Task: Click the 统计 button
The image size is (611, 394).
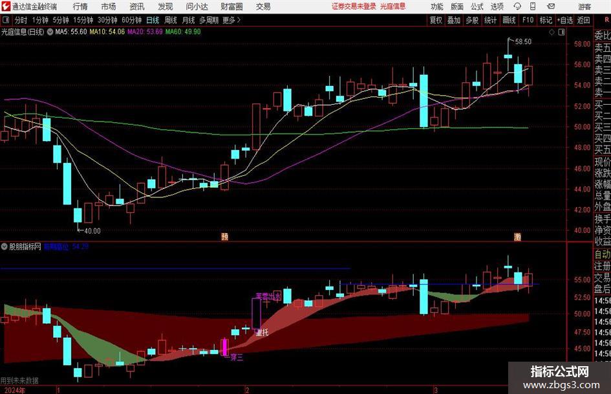Action: pyautogui.click(x=490, y=20)
